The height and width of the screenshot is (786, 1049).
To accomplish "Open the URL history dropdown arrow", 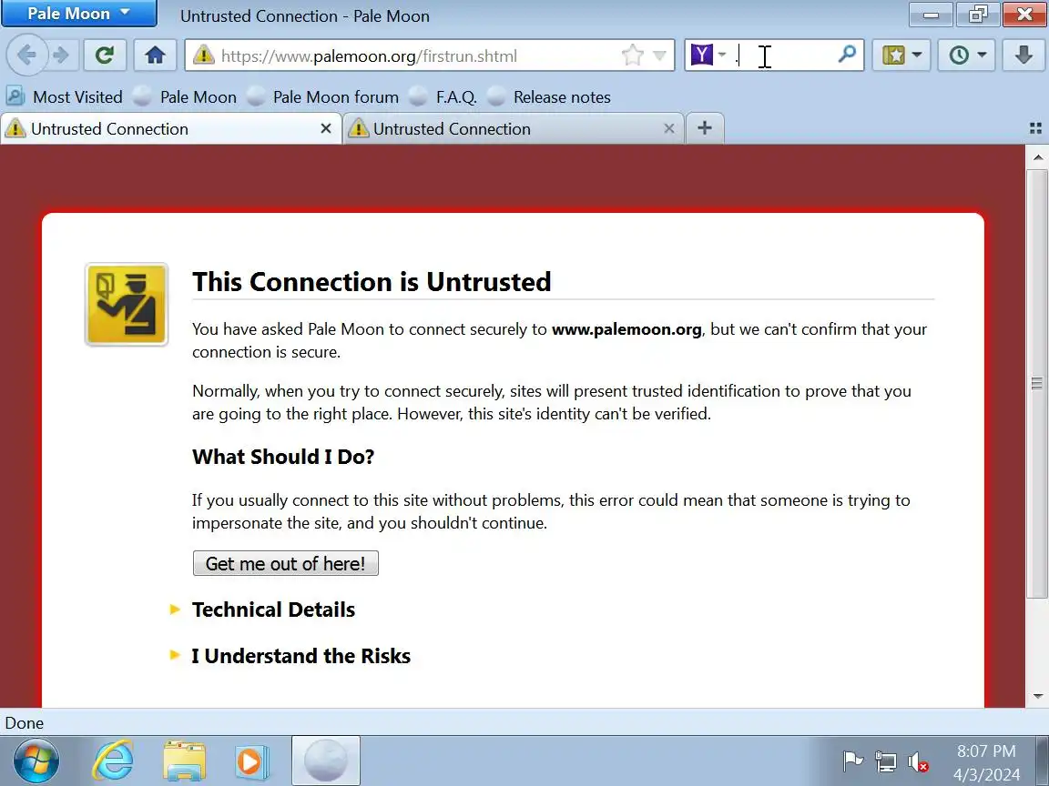I will coord(659,55).
